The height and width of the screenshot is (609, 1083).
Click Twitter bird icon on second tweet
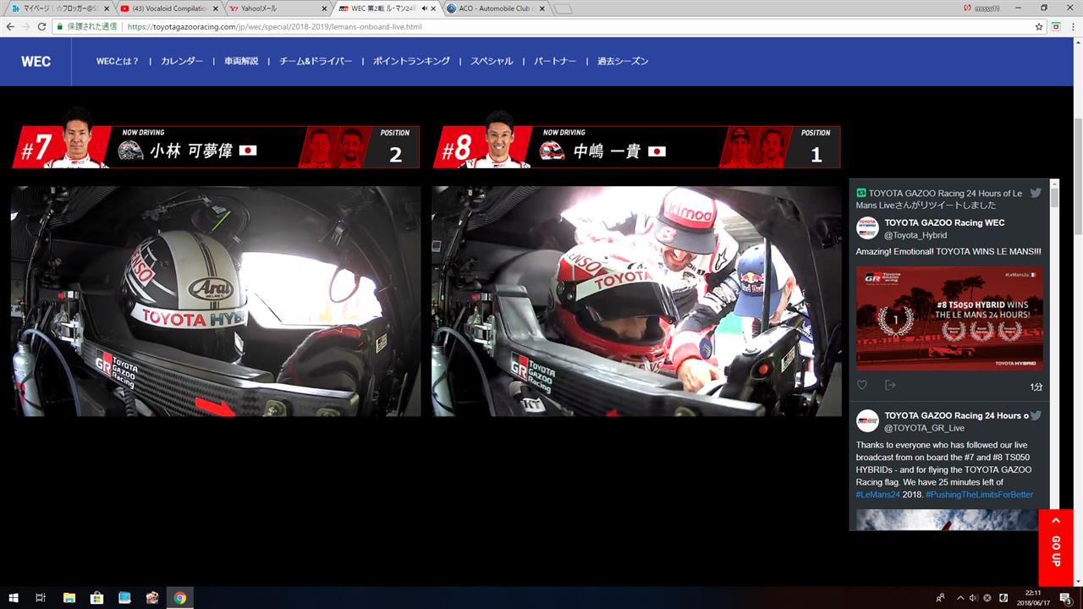pyautogui.click(x=1036, y=415)
